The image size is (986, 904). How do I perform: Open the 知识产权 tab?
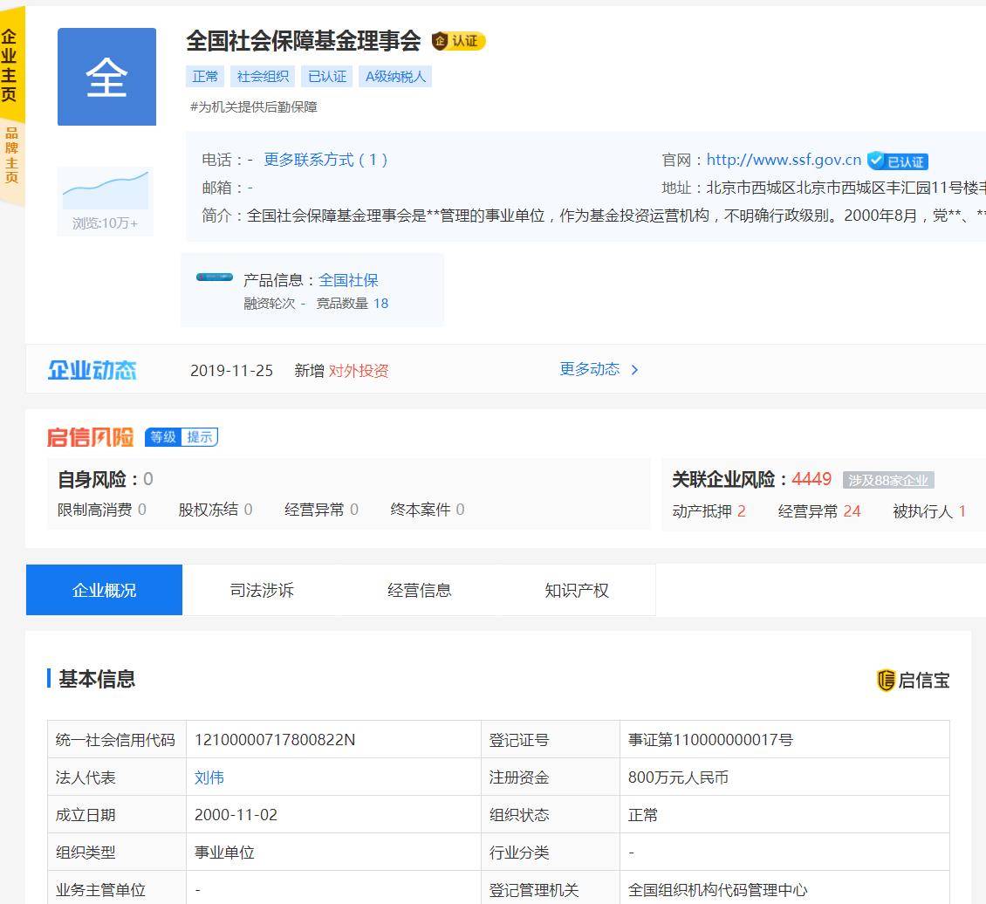click(576, 590)
